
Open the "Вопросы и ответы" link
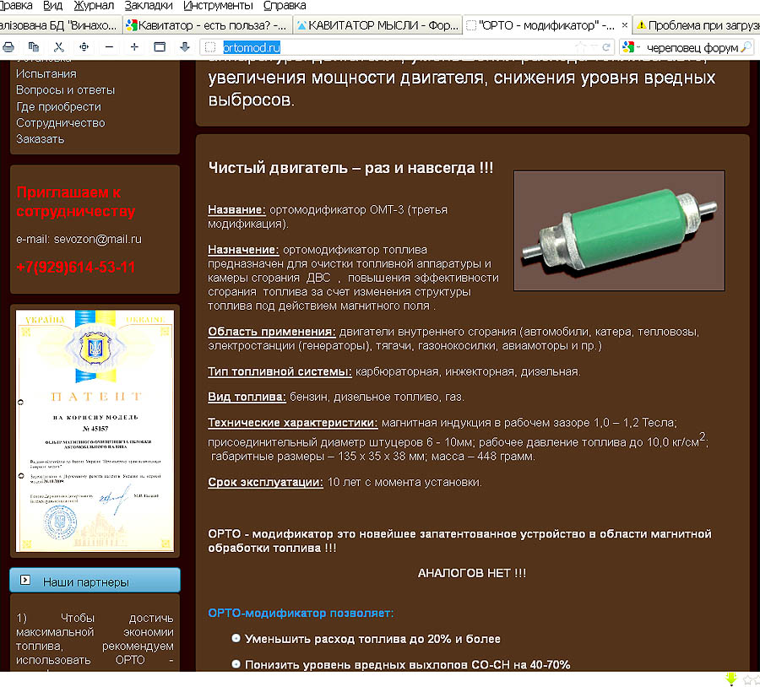click(65, 90)
